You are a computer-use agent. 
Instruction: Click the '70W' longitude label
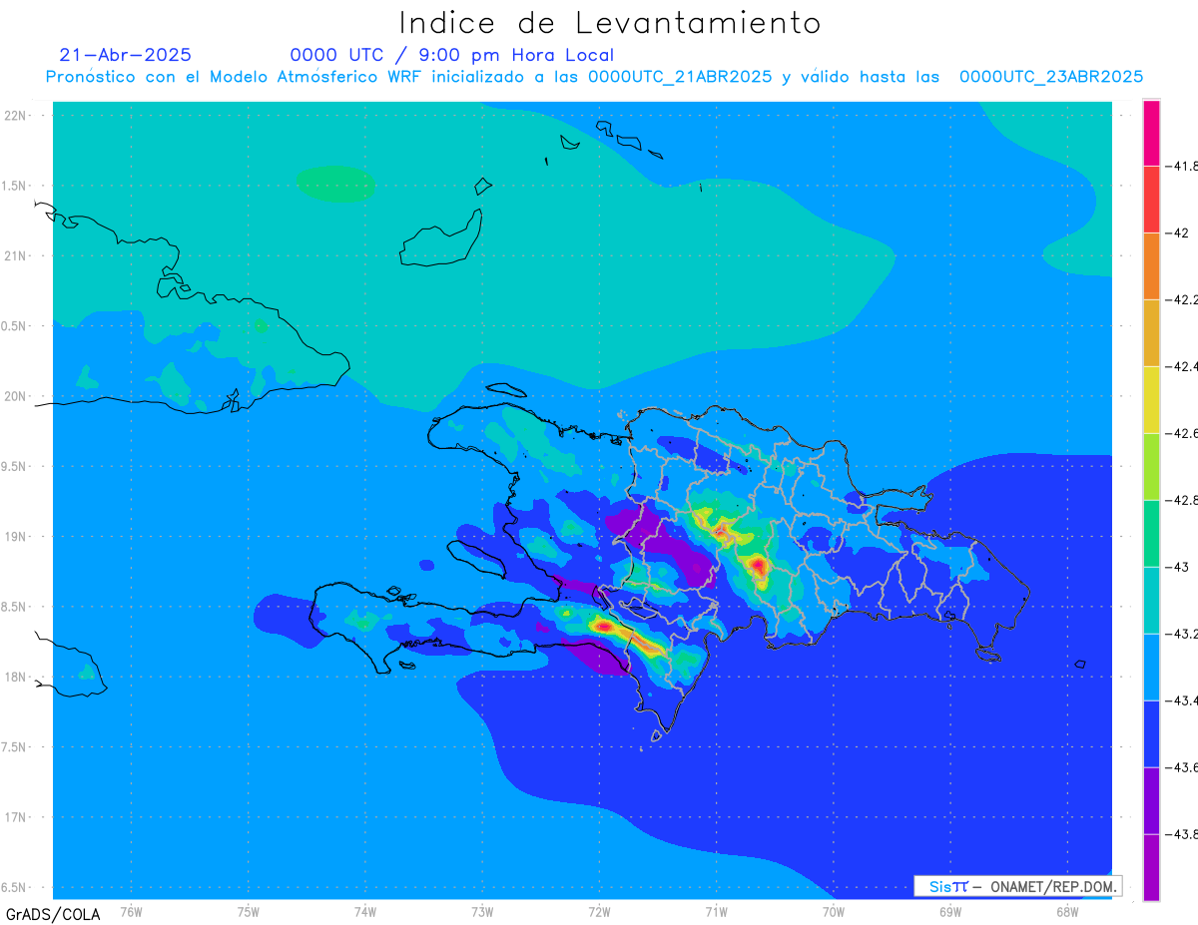click(833, 911)
